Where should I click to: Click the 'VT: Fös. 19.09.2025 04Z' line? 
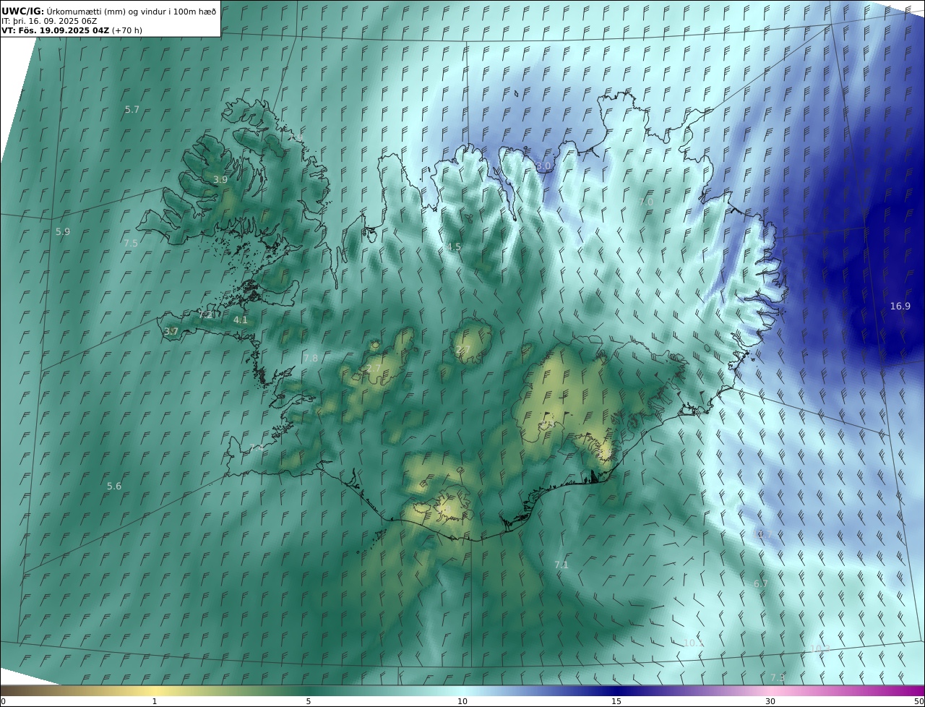[55, 31]
